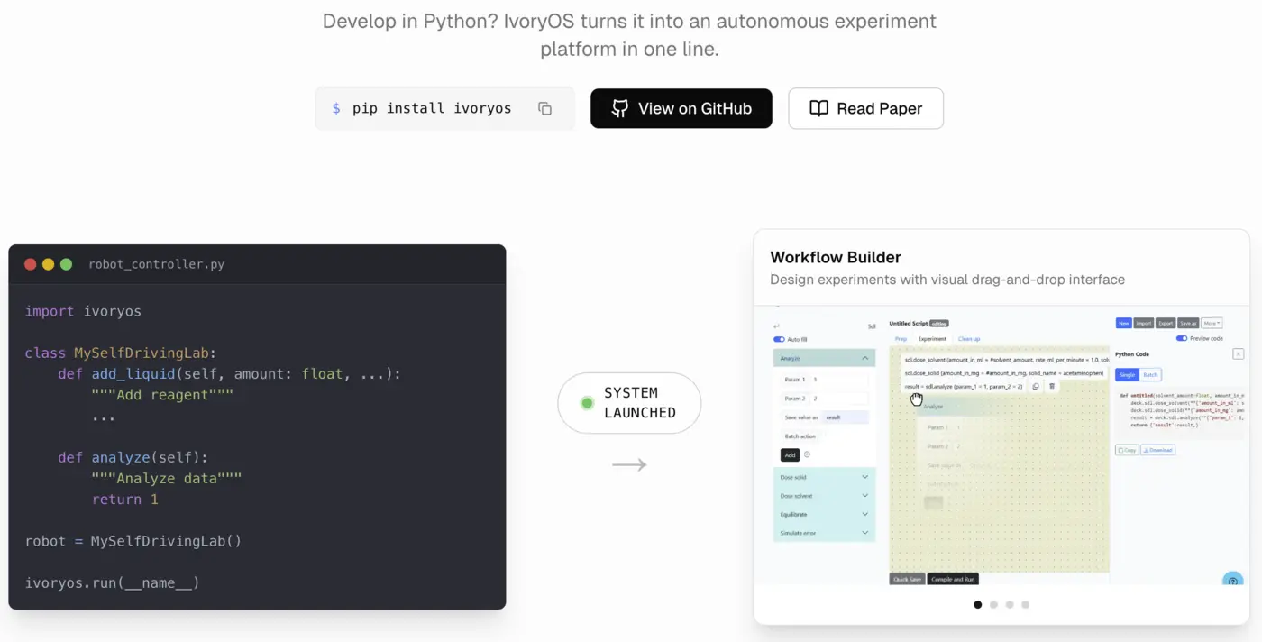
Task: Click the Untitled Script title
Action: (909, 323)
